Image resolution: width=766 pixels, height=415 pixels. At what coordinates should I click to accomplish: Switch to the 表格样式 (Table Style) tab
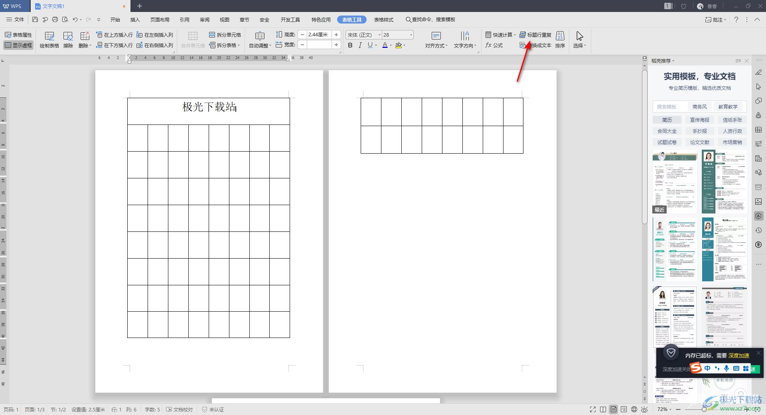point(384,20)
